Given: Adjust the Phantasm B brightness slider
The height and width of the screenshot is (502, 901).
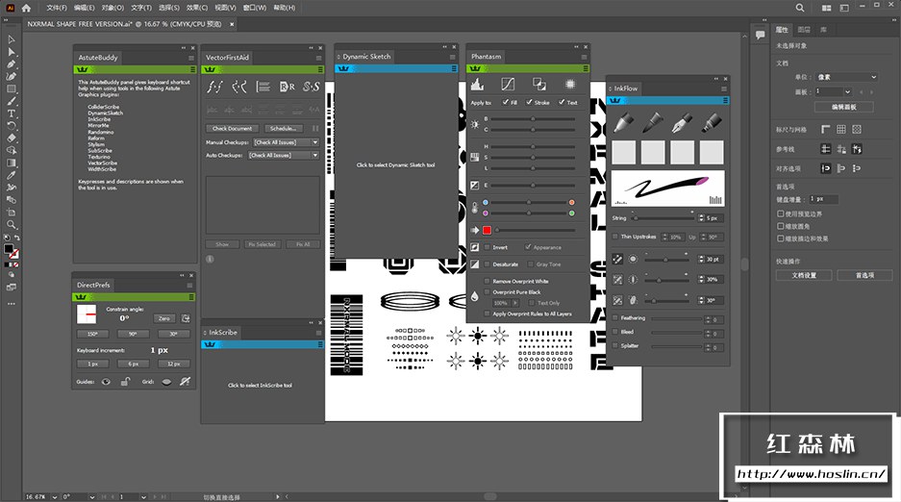Looking at the screenshot, I should pos(533,119).
